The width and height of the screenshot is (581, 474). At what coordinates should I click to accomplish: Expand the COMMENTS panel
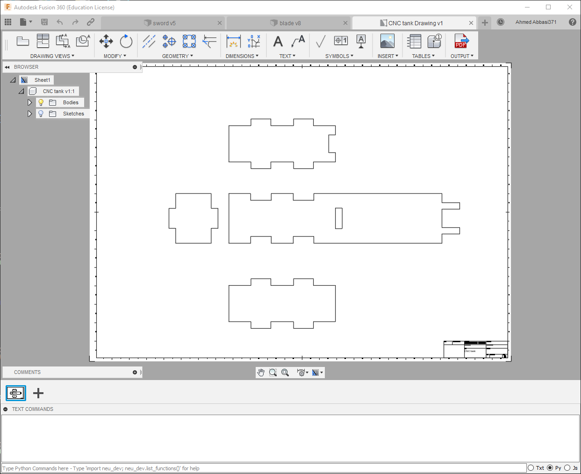tap(135, 373)
